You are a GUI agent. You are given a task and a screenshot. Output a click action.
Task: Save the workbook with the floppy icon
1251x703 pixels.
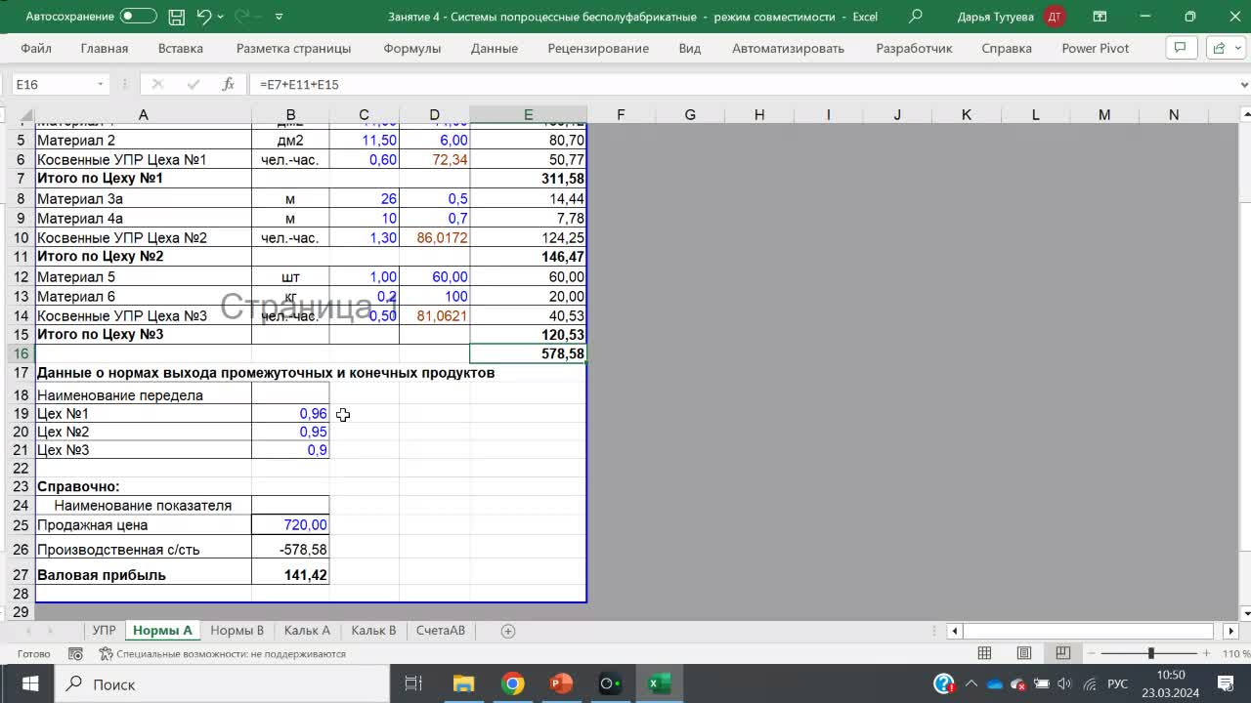click(176, 17)
